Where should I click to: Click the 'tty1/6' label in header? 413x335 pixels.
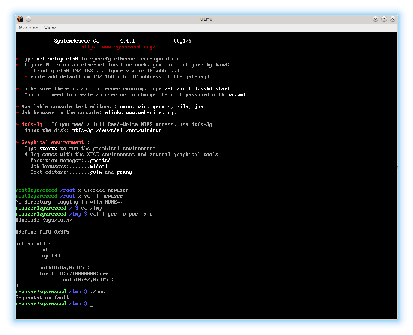(x=182, y=41)
